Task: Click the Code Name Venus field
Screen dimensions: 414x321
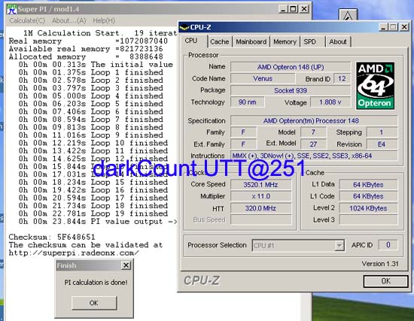Action: click(263, 79)
